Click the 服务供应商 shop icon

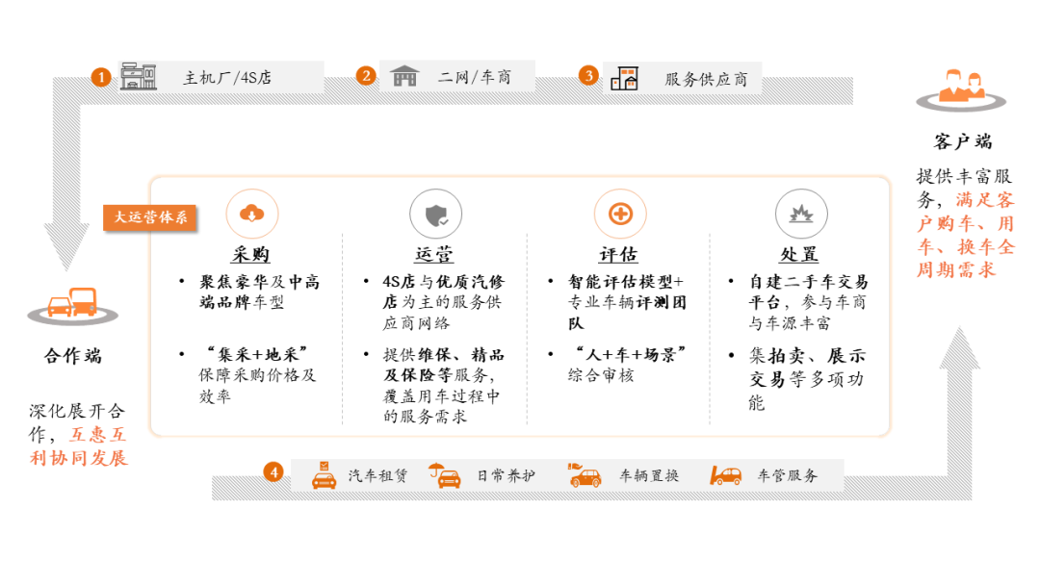624,78
